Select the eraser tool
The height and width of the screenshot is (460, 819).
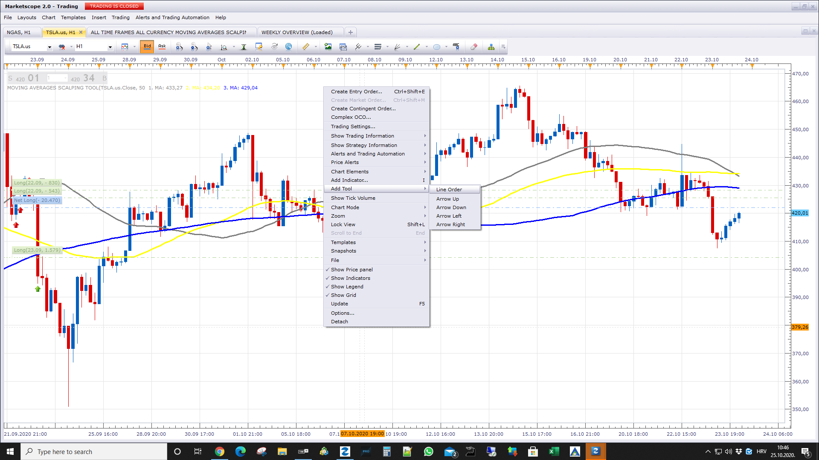(473, 46)
